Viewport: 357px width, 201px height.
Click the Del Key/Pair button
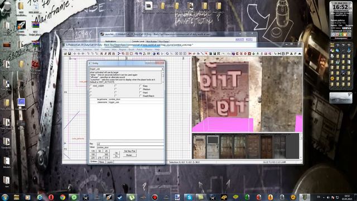129,151
